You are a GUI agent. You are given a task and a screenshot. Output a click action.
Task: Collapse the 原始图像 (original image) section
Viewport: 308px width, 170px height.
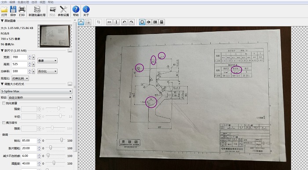pyautogui.click(x=2, y=21)
